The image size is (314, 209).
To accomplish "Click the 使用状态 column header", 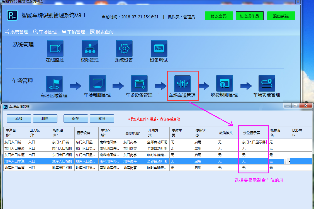I will click(205, 133).
